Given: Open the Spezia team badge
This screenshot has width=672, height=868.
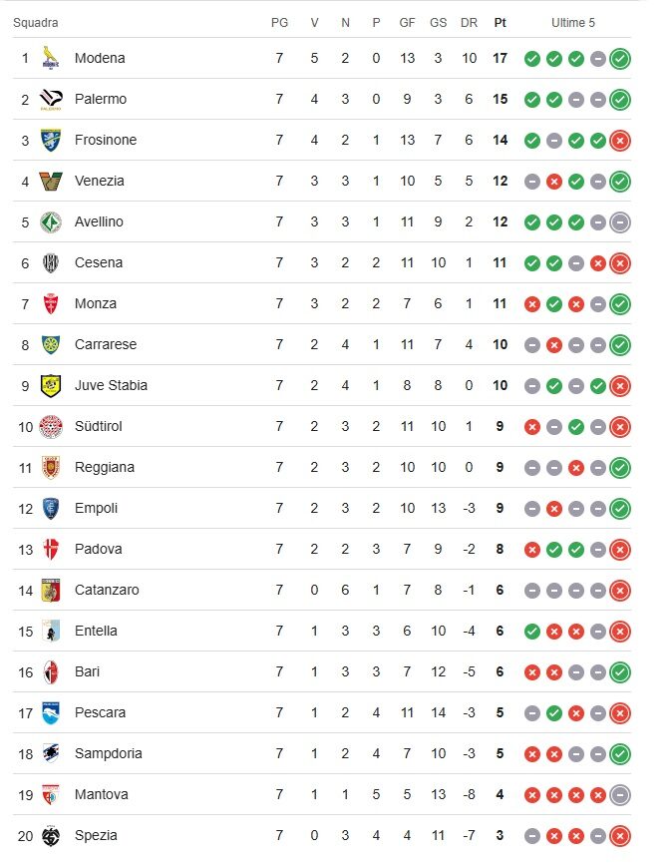Looking at the screenshot, I should 51,835.
